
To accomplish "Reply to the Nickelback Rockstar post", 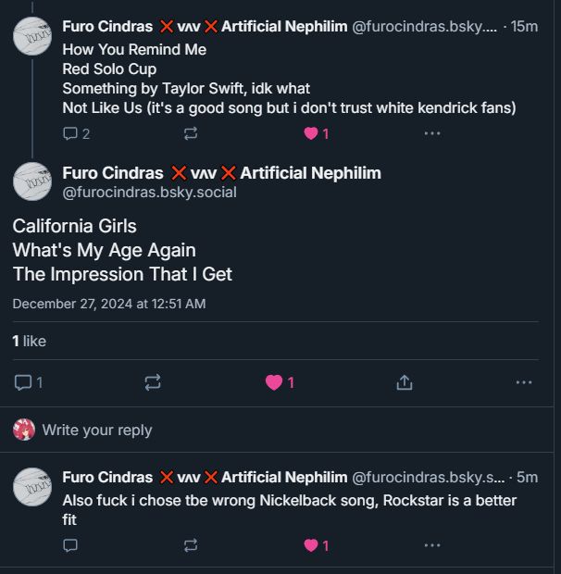I will tap(71, 545).
